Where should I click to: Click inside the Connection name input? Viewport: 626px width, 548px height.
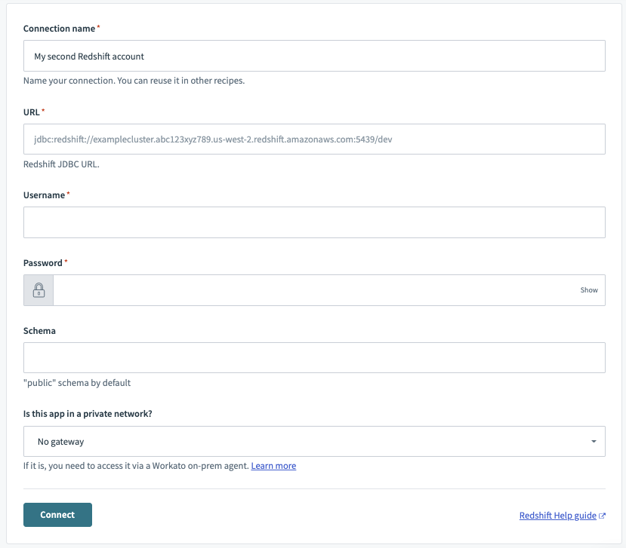coord(313,55)
